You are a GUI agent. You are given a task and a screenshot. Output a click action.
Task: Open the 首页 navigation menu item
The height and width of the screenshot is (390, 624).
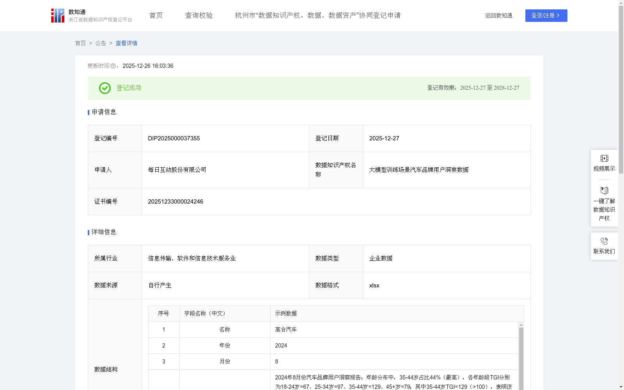click(156, 16)
